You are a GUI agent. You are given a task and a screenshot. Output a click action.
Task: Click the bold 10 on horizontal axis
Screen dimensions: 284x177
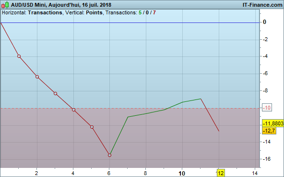182,173
